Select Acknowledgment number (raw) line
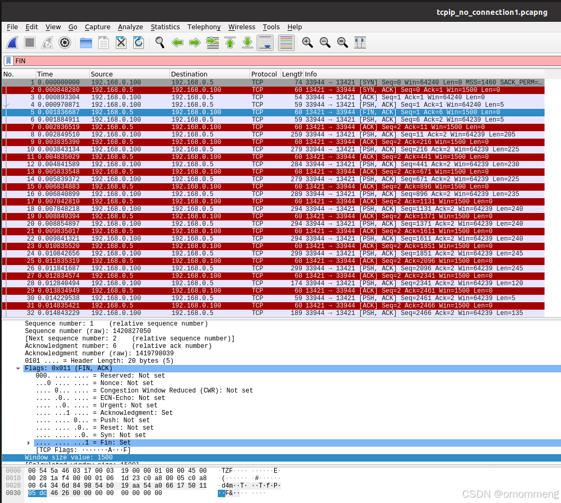 (99, 353)
